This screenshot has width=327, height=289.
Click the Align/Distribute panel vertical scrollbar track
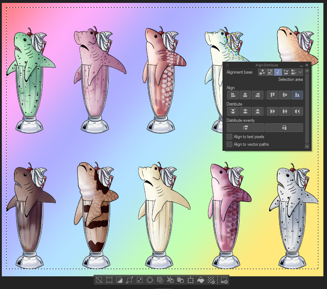pyautogui.click(x=307, y=108)
